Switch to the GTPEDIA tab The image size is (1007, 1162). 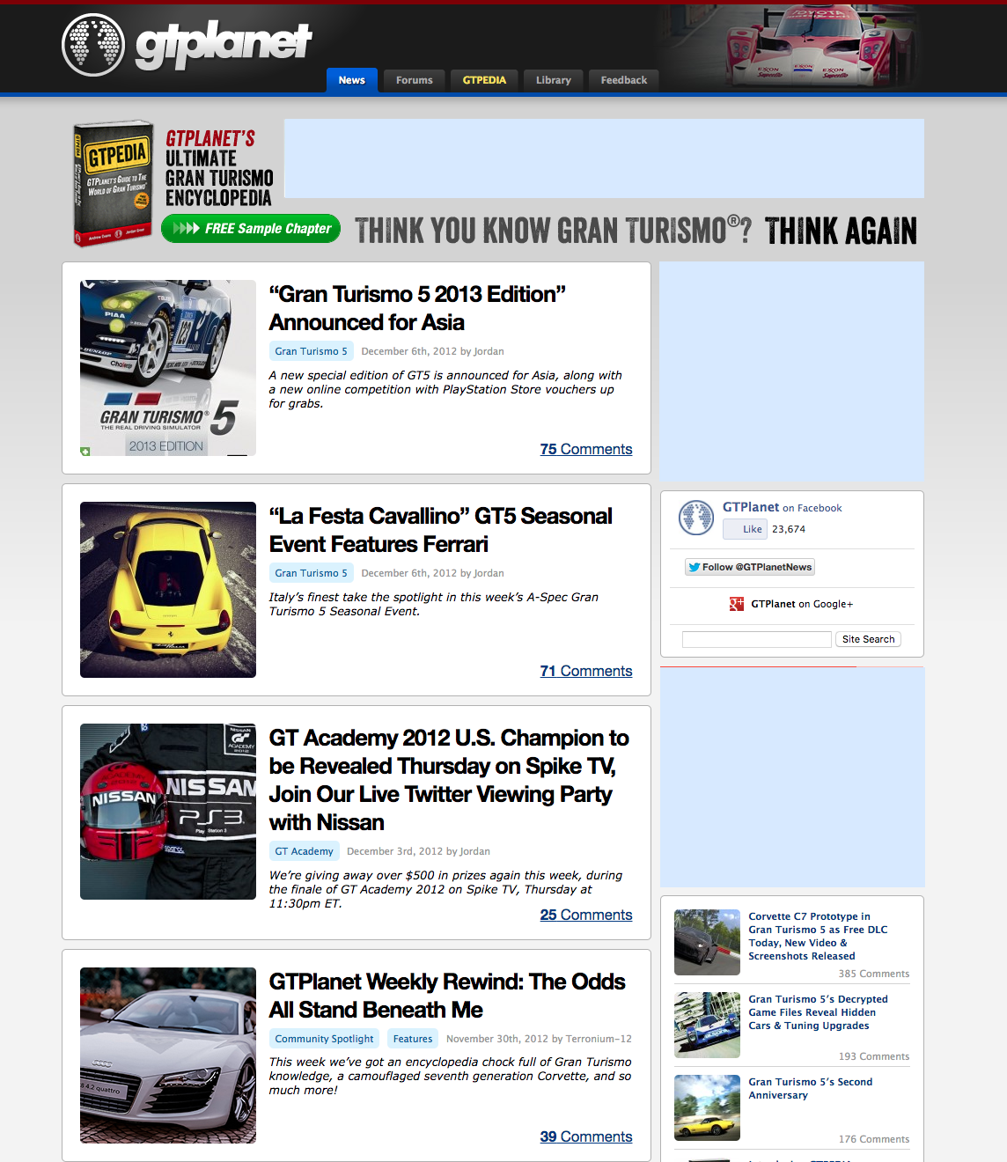[484, 80]
